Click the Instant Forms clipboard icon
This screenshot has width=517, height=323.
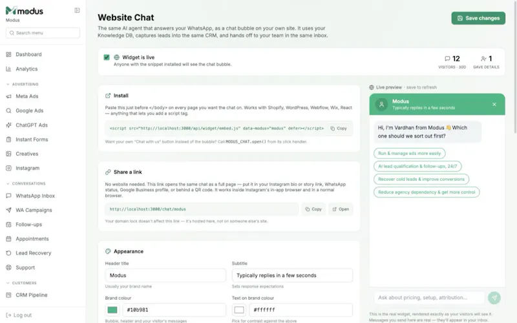pyautogui.click(x=8, y=140)
